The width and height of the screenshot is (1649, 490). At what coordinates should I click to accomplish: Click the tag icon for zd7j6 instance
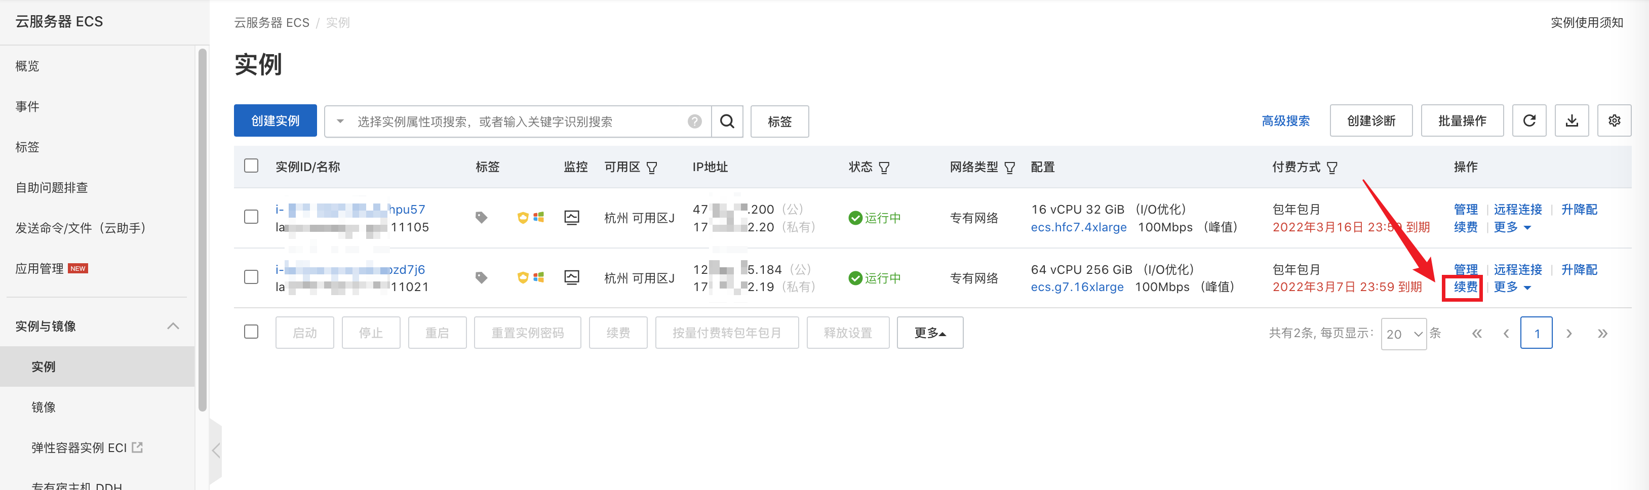482,277
